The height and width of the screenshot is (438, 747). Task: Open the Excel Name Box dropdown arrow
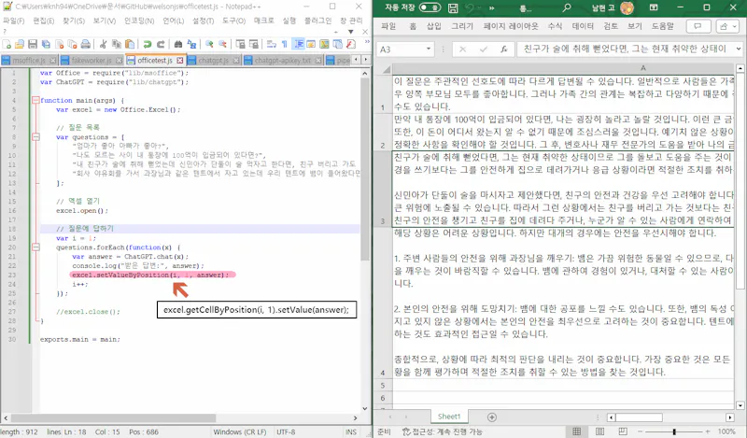pos(429,49)
